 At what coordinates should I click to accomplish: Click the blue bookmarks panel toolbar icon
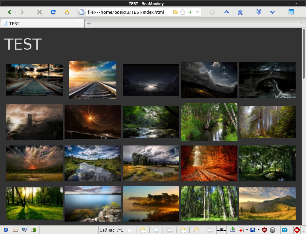pyautogui.click(x=291, y=12)
